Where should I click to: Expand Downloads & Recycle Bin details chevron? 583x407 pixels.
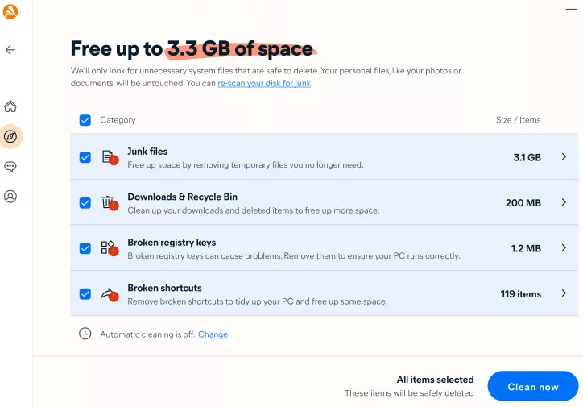[564, 202]
